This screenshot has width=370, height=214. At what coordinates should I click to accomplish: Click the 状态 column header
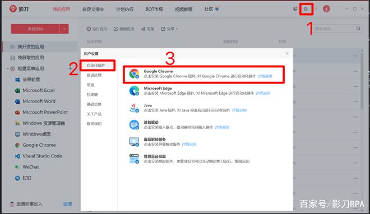[282, 41]
